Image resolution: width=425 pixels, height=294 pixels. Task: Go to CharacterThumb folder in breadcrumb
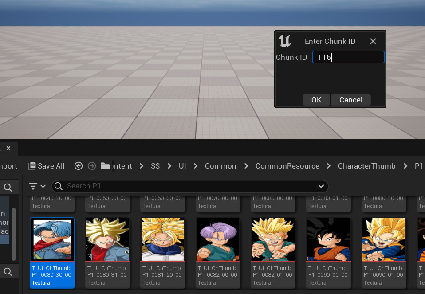pos(366,166)
